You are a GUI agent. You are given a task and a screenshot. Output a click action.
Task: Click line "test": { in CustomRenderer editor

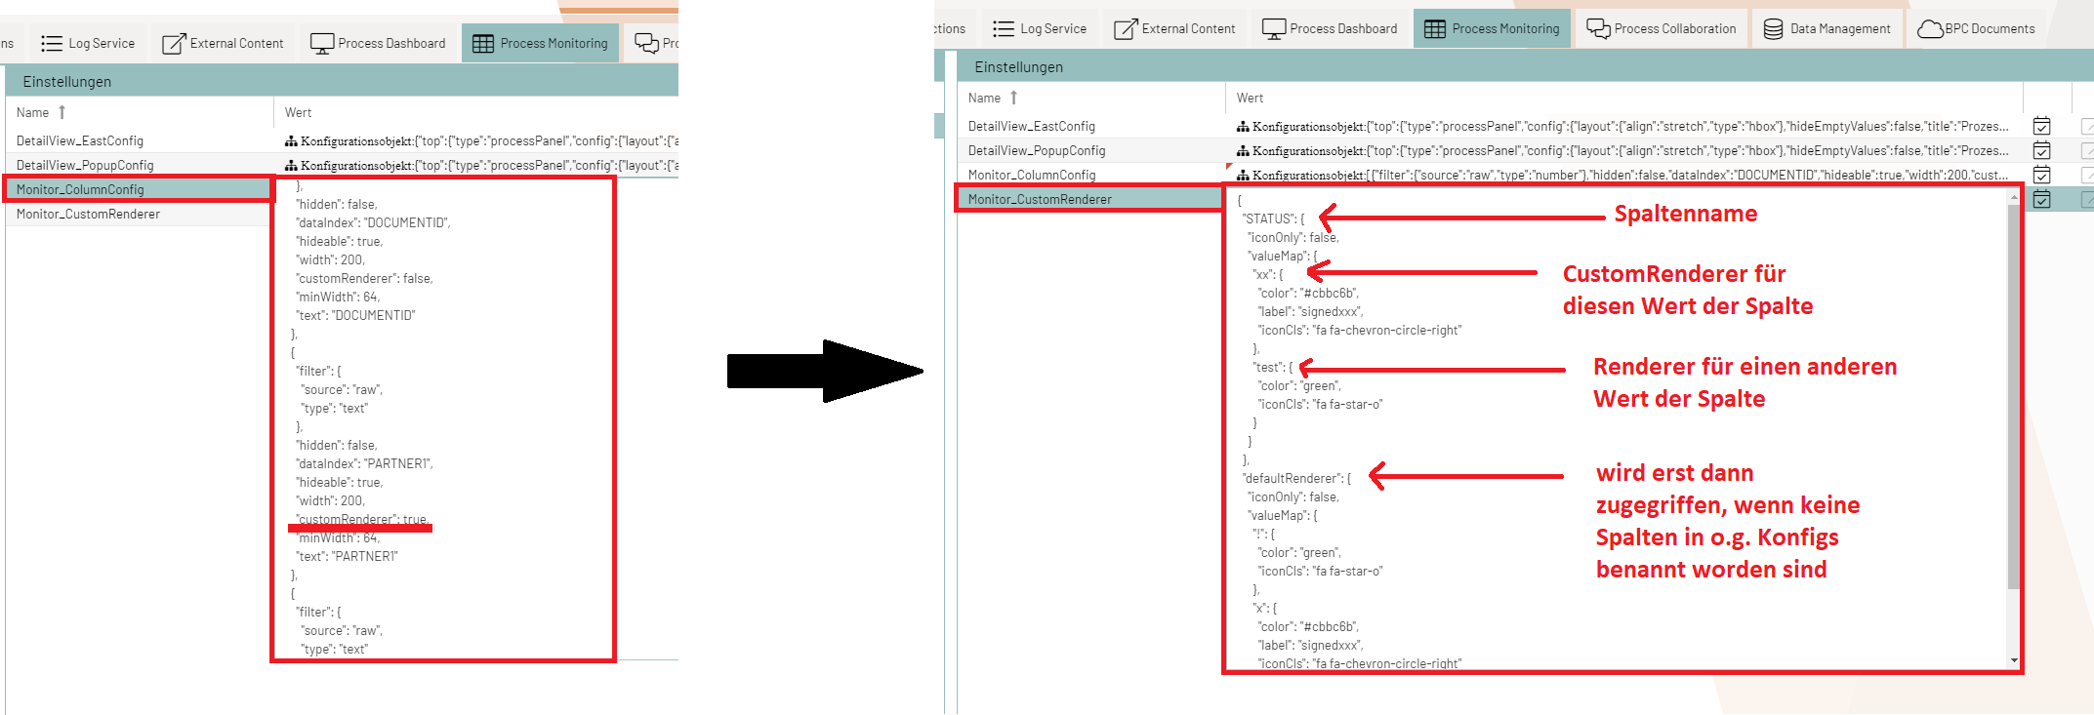pyautogui.click(x=1273, y=367)
